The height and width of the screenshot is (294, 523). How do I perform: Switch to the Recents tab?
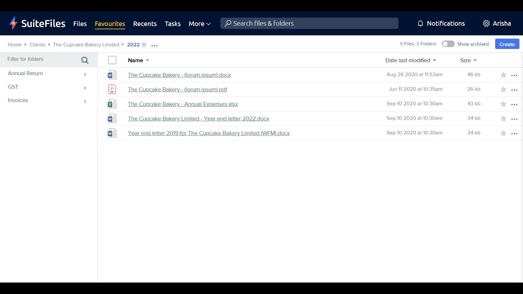[145, 24]
